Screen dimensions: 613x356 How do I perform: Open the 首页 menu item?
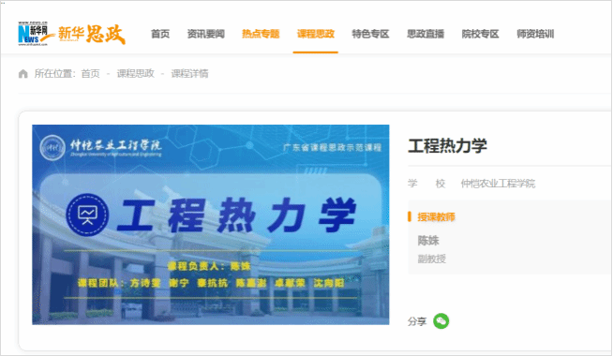pyautogui.click(x=160, y=34)
